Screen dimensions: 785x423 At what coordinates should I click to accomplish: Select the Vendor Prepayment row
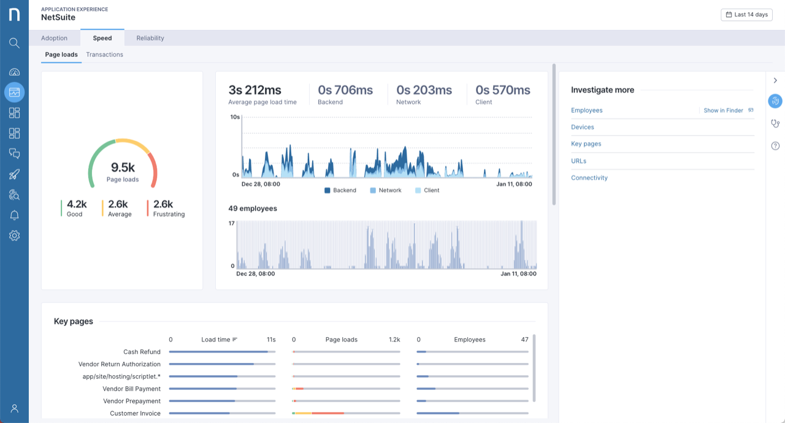pyautogui.click(x=291, y=401)
